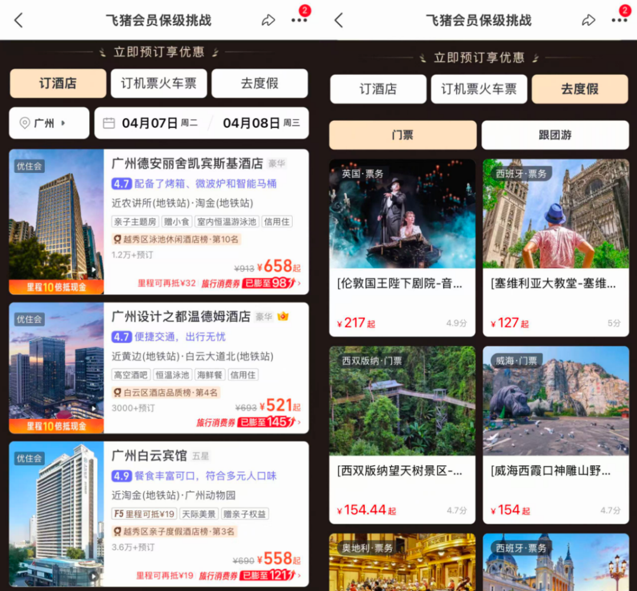Viewport: 637px width, 591px height.
Task: Switch to the 订酒店 tab on the right screen
Action: (377, 88)
